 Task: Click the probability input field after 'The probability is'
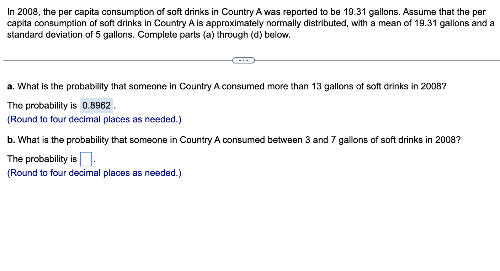(x=86, y=159)
